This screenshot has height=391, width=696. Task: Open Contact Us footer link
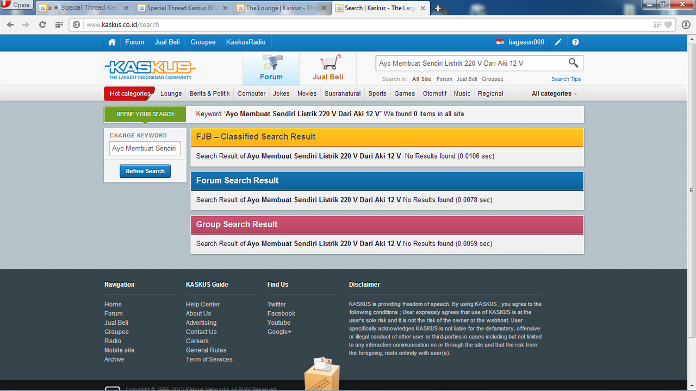pyautogui.click(x=201, y=332)
